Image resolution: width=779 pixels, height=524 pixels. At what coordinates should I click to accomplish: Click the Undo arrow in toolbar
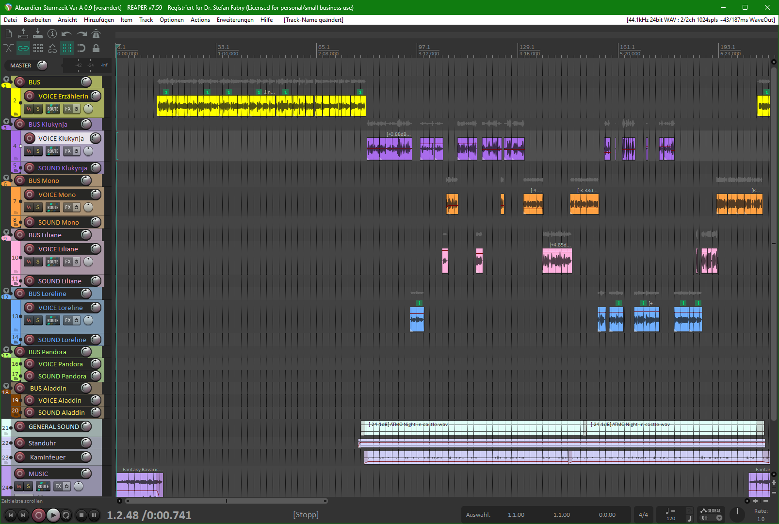[66, 33]
